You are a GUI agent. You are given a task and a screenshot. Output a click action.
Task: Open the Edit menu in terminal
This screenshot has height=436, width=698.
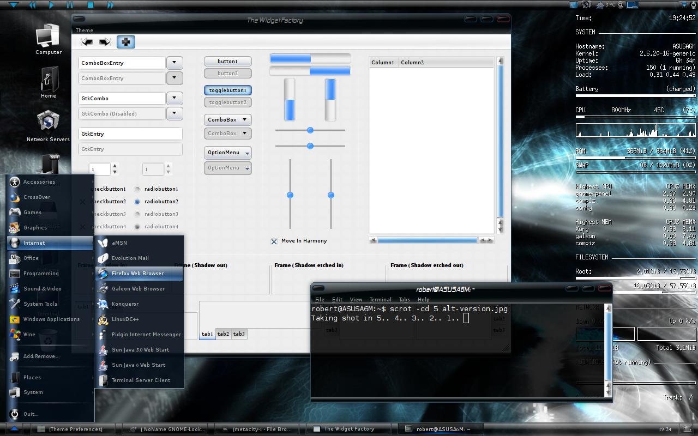coord(338,299)
